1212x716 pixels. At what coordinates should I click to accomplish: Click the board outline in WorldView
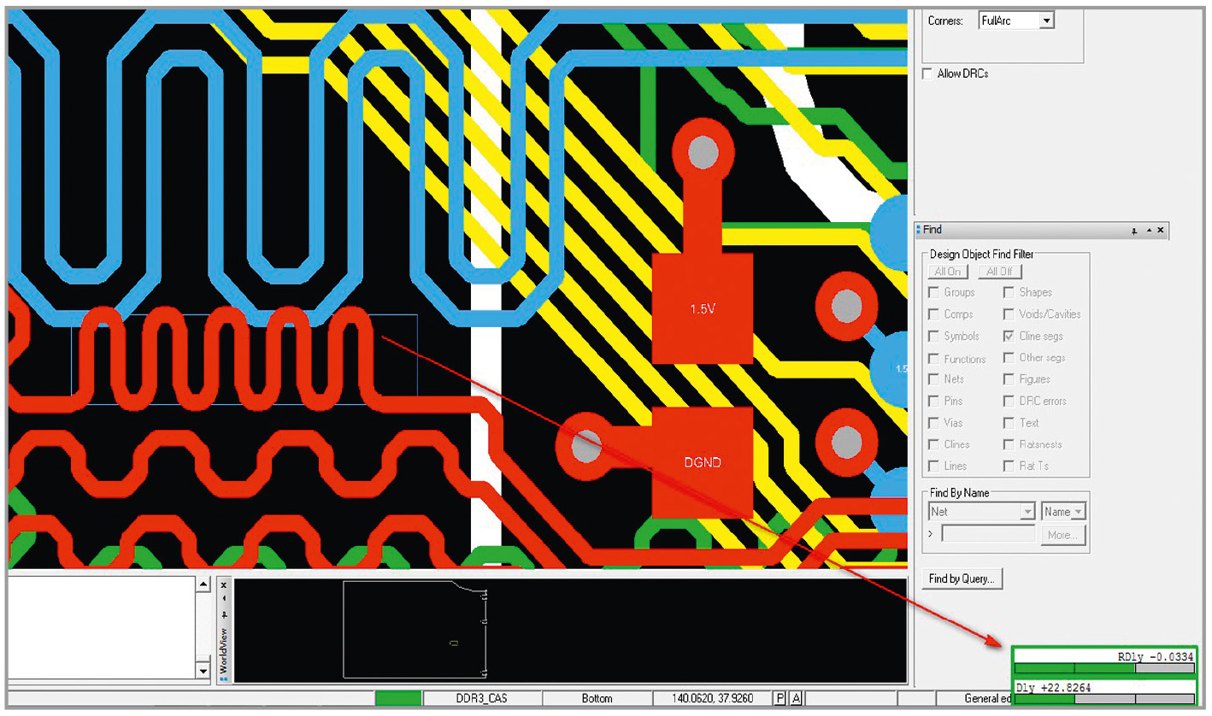pyautogui.click(x=415, y=630)
